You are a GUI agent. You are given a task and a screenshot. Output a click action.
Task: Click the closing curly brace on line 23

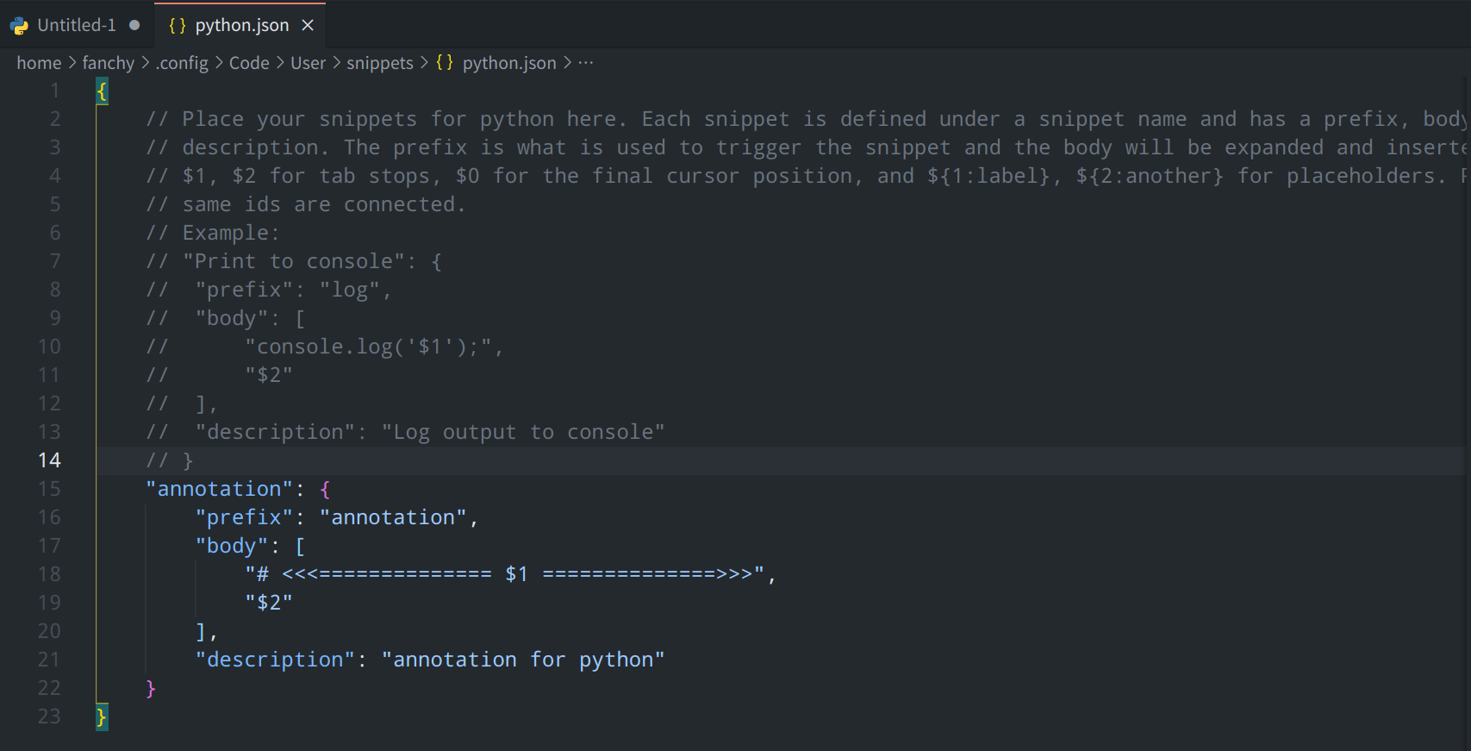[102, 717]
